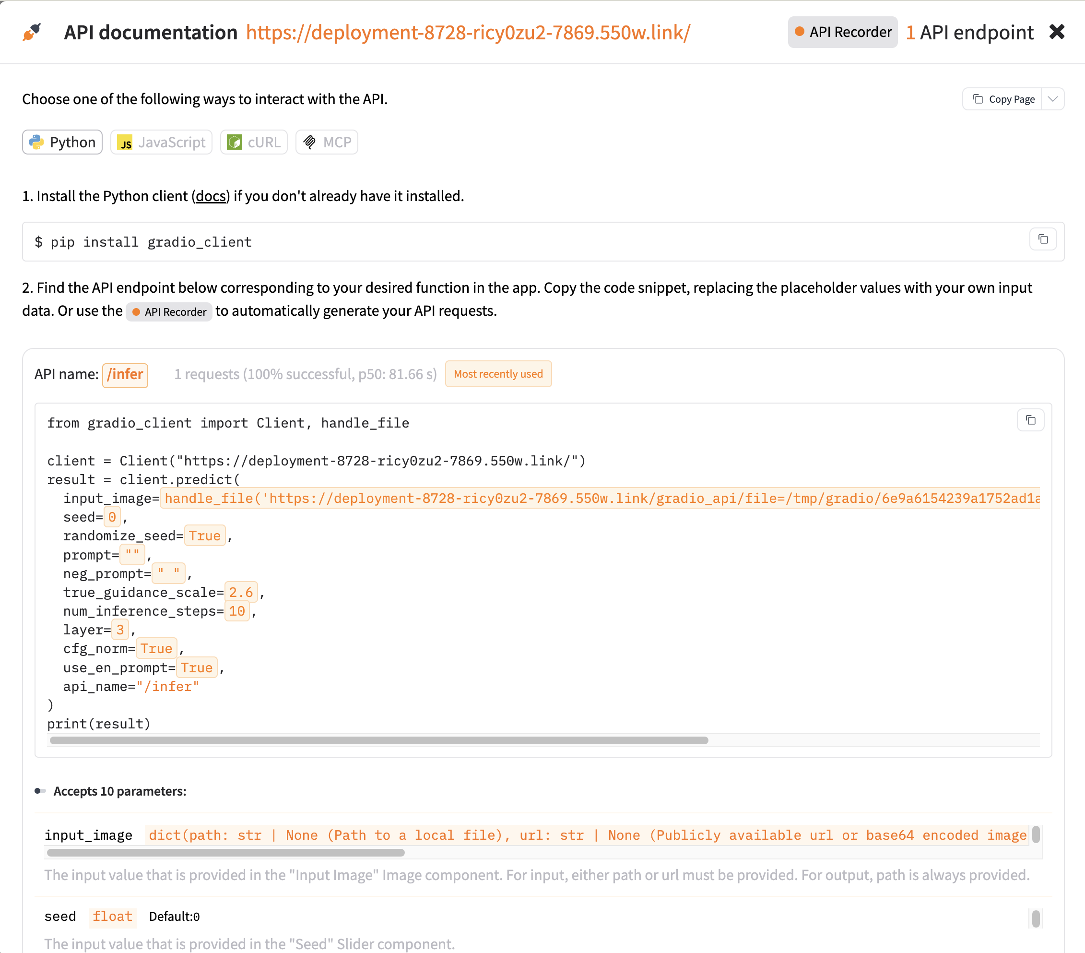The height and width of the screenshot is (953, 1085).
Task: Click the code snippet horizontal scrollbar
Action: [x=378, y=740]
